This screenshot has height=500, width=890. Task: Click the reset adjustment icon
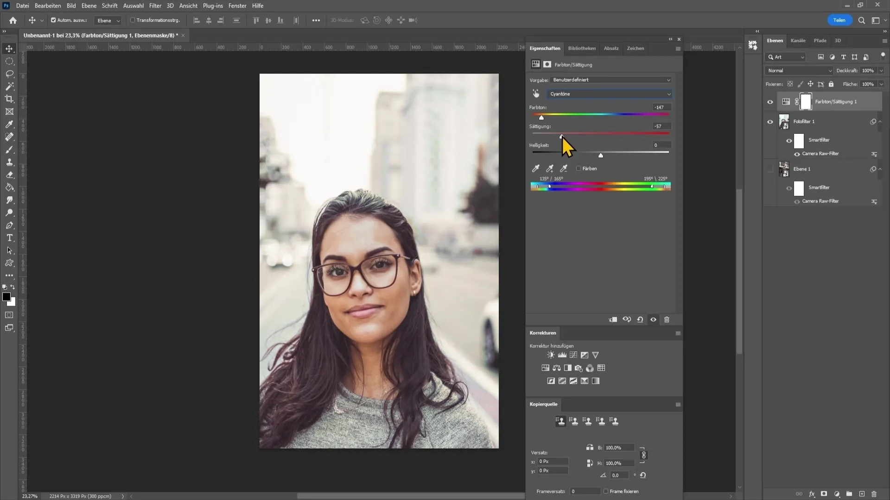point(640,319)
